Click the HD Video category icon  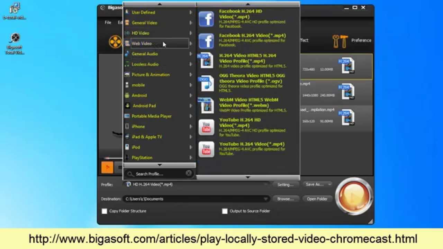[x=127, y=33]
